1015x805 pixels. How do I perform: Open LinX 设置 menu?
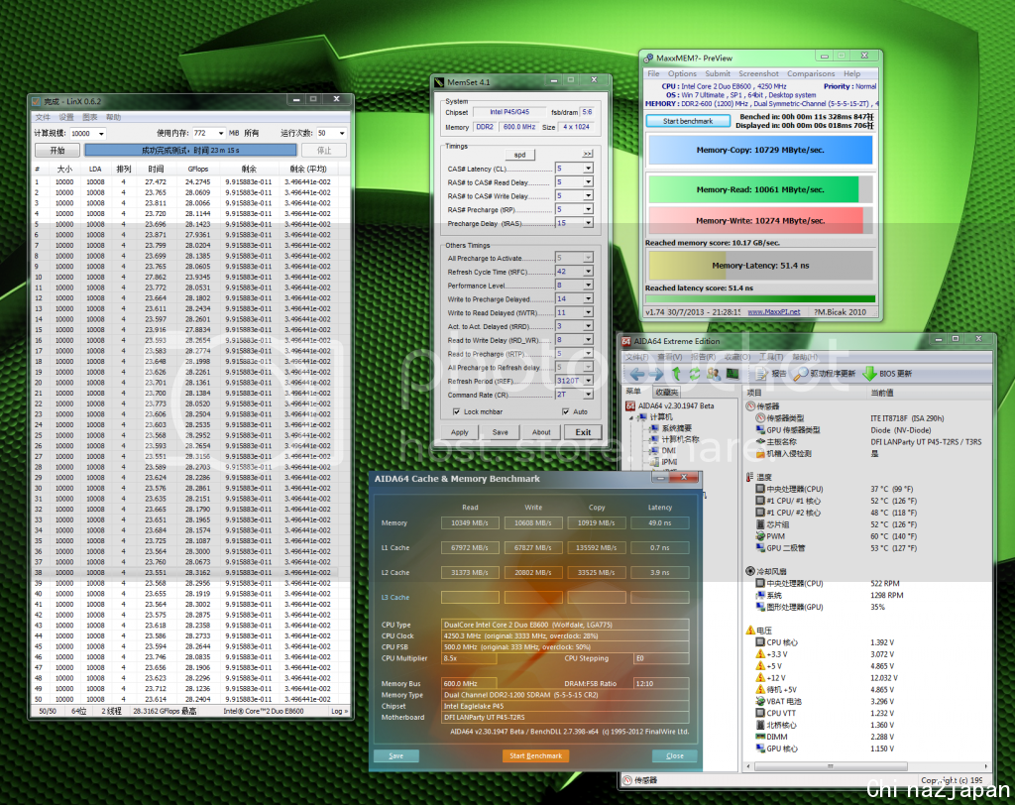click(x=66, y=117)
